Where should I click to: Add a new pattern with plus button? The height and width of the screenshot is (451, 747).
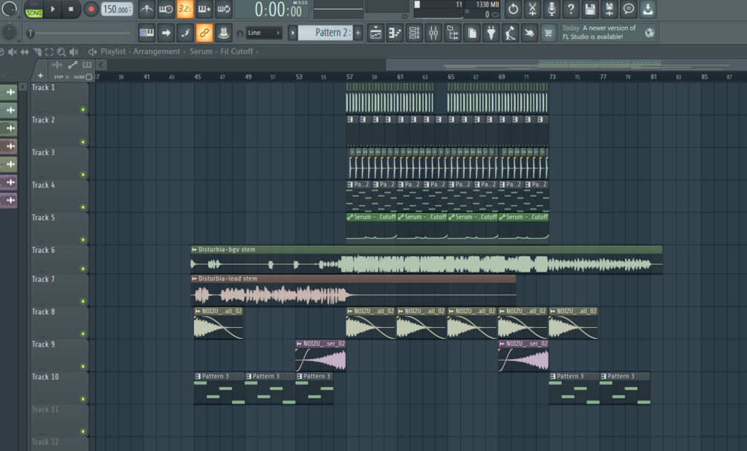358,33
